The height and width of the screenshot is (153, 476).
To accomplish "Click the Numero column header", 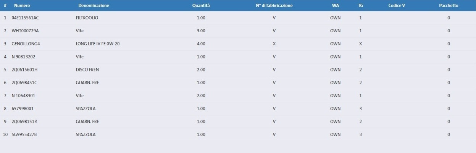I will [x=22, y=6].
